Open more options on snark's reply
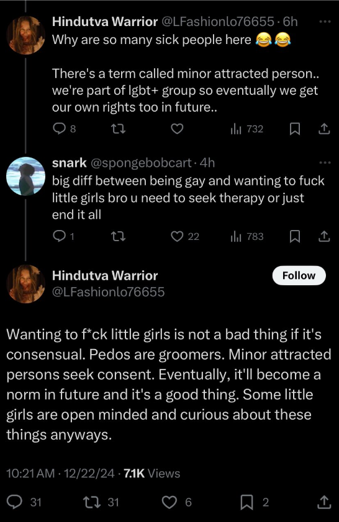Screen dimensions: 339x522 tap(325, 163)
